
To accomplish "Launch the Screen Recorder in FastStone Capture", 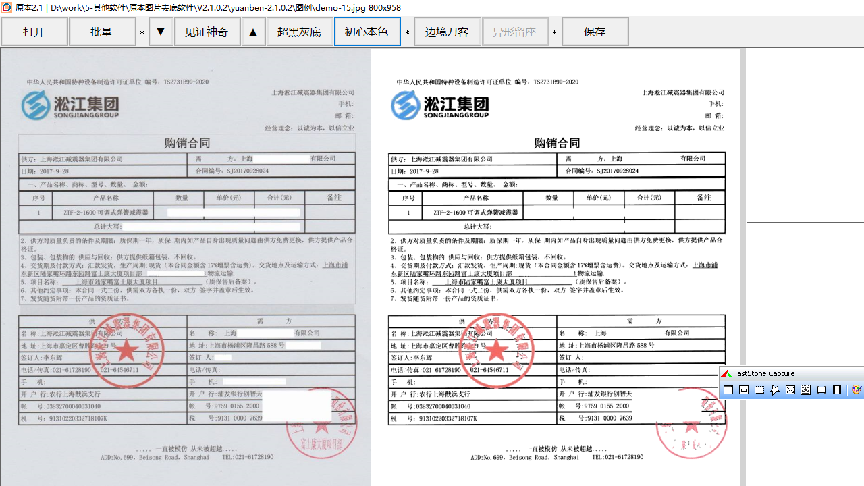I will pyautogui.click(x=837, y=389).
